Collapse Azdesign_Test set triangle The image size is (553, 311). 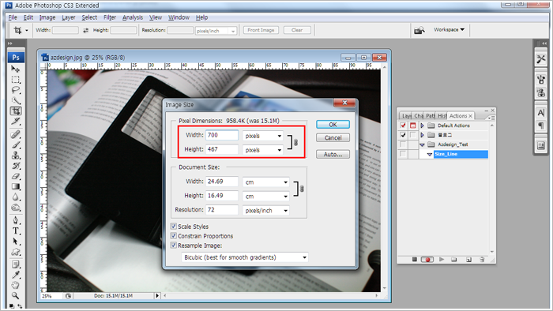coord(422,144)
